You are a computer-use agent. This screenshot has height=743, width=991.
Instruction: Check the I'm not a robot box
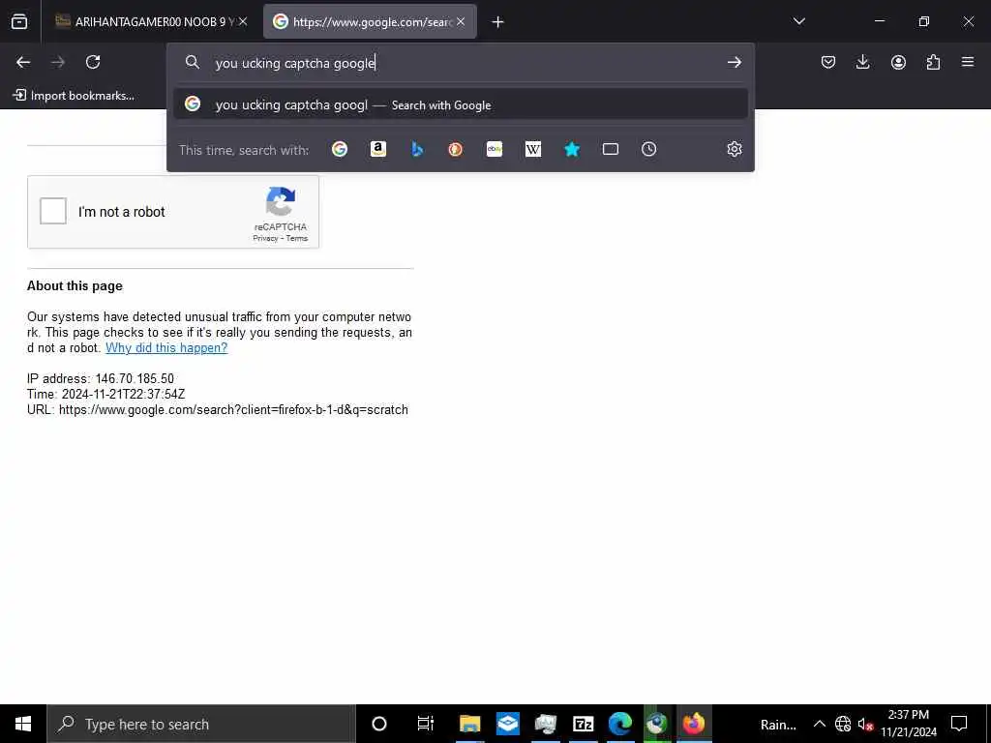click(53, 211)
